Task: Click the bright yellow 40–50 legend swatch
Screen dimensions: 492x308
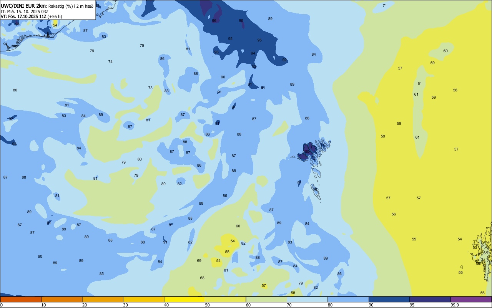Action: tap(184, 300)
